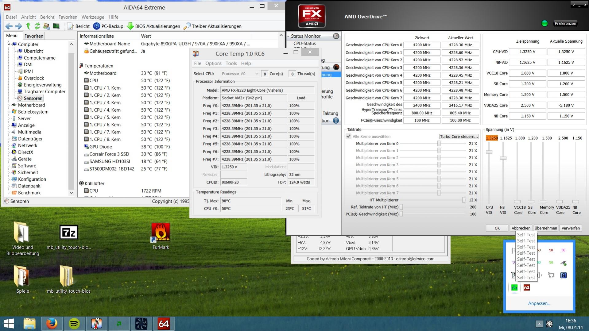Image resolution: width=589 pixels, height=331 pixels.
Task: Click the AIDA64 icon in tray popup
Action: coord(527,288)
